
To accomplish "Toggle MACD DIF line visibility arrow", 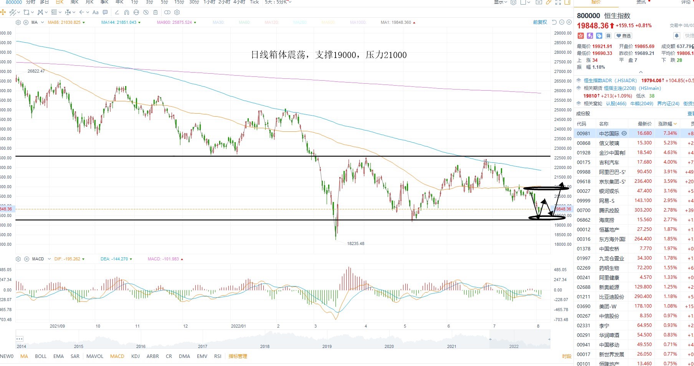I will 83,259.
